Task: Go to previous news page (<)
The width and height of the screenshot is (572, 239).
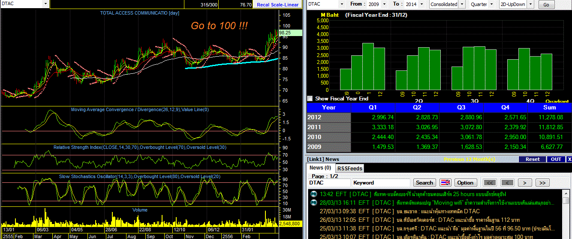Action: coord(507,183)
